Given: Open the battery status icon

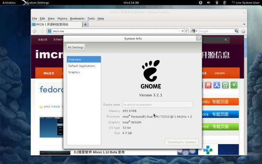Looking at the screenshot, I should (225, 3).
